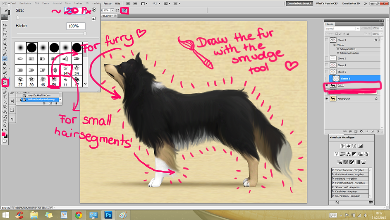Toggle the tablet pressure icon in options bar
Viewport: 390px width, 220px height.
tap(124, 10)
